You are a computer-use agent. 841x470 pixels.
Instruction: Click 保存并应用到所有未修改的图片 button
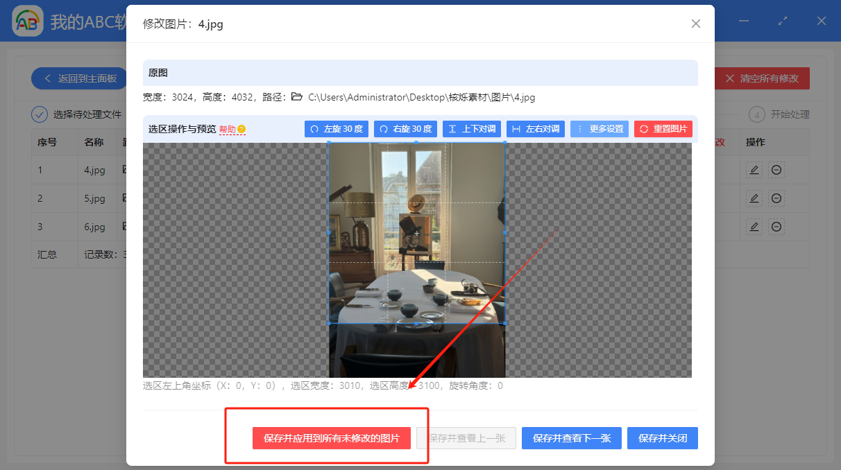point(332,438)
